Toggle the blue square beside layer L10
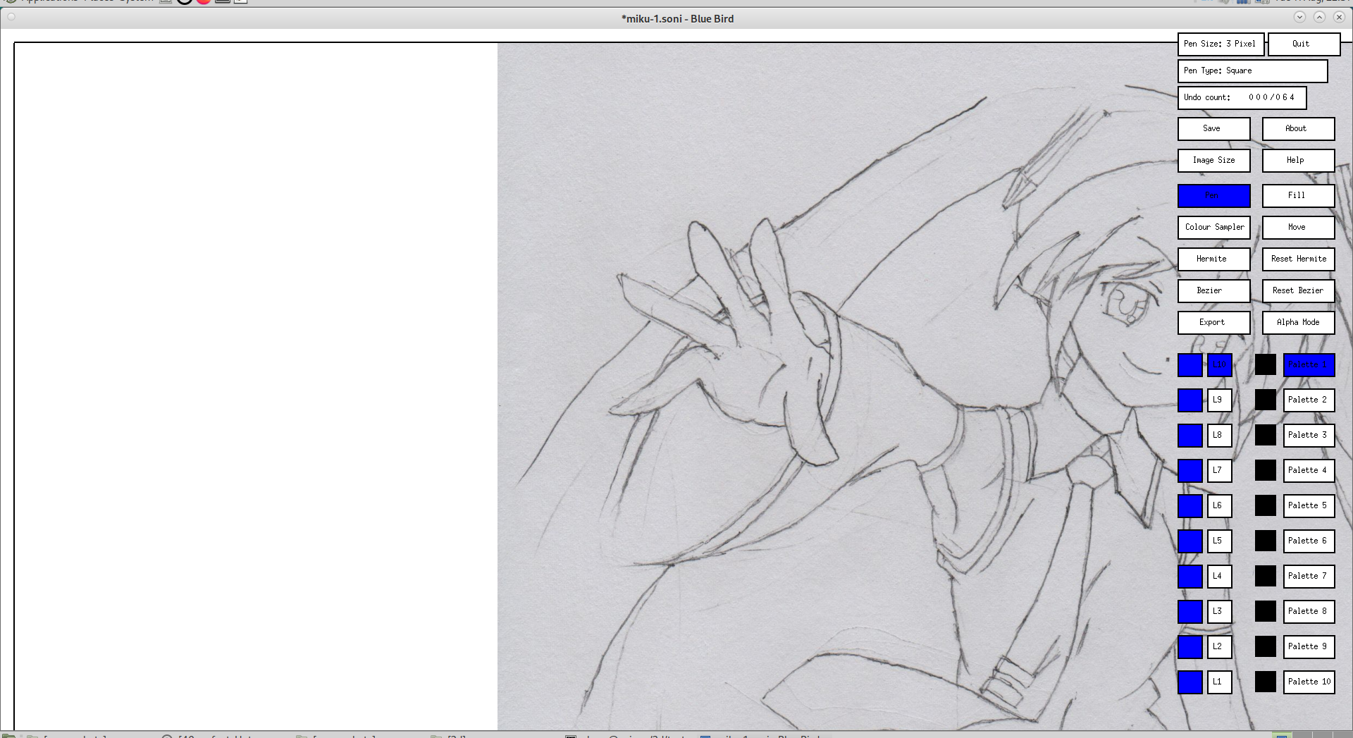 coord(1190,365)
